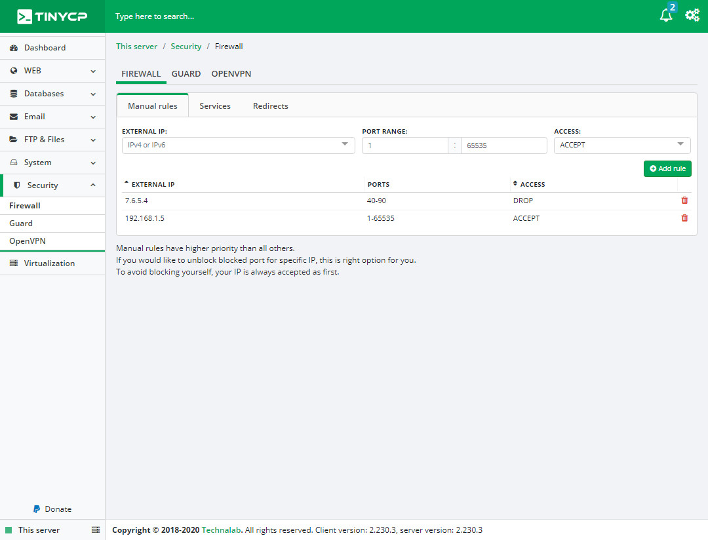Click the Dashboard gauge icon
708x540 pixels.
pos(14,48)
